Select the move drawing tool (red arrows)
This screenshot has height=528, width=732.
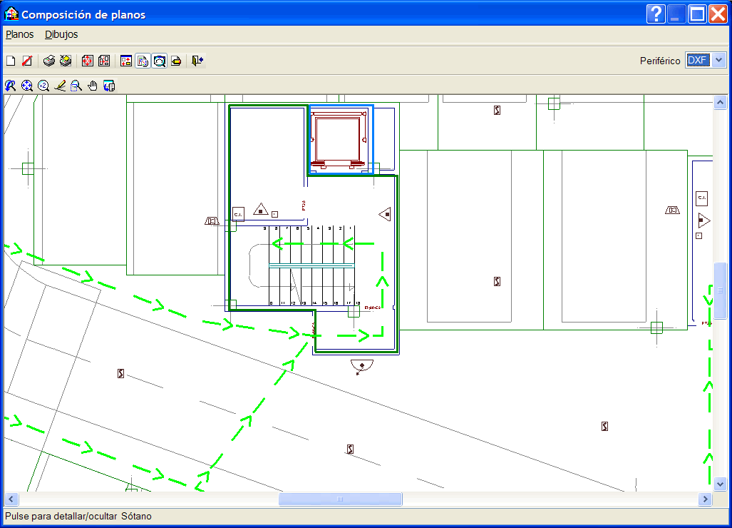pos(87,61)
